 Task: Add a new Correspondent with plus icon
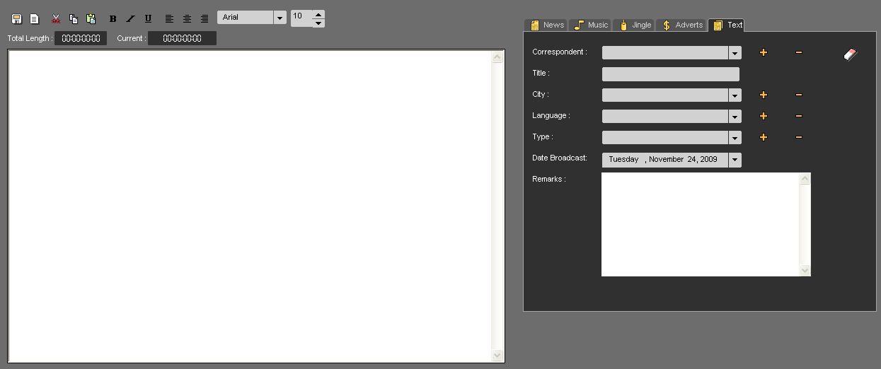[763, 52]
